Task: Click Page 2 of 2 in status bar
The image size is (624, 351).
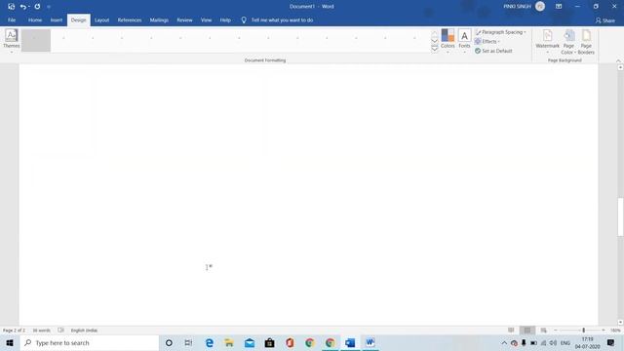Action: click(14, 331)
